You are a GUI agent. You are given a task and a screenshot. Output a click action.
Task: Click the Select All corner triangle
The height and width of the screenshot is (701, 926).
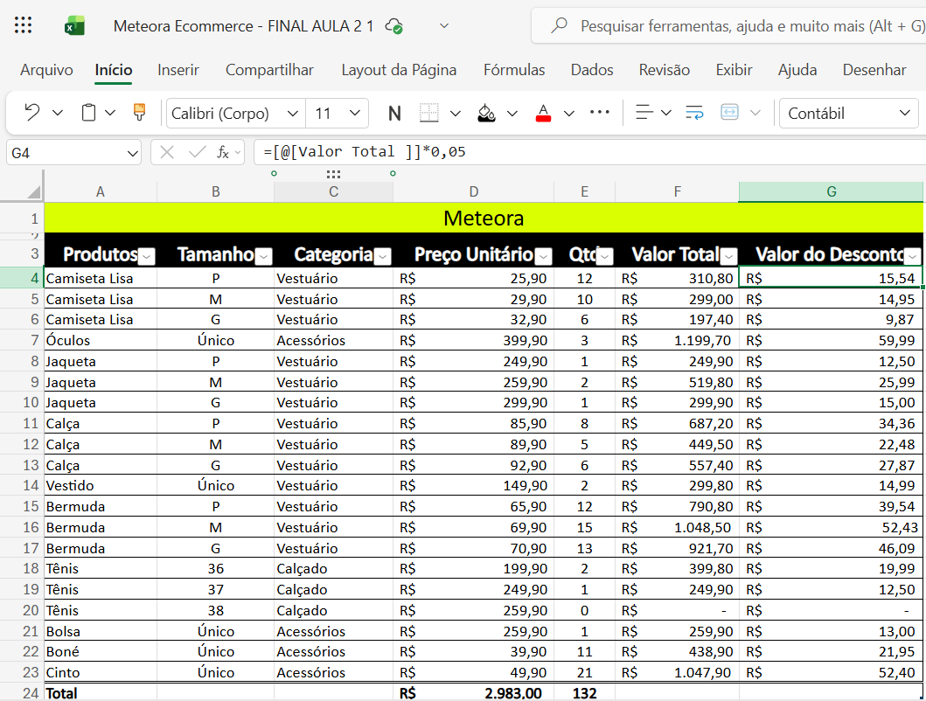pyautogui.click(x=33, y=191)
